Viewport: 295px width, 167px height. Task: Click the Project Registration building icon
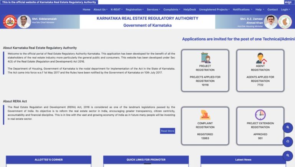click(205, 58)
